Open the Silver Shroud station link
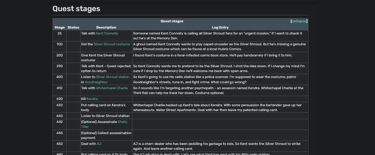The height and width of the screenshot is (155, 375). pos(113,77)
